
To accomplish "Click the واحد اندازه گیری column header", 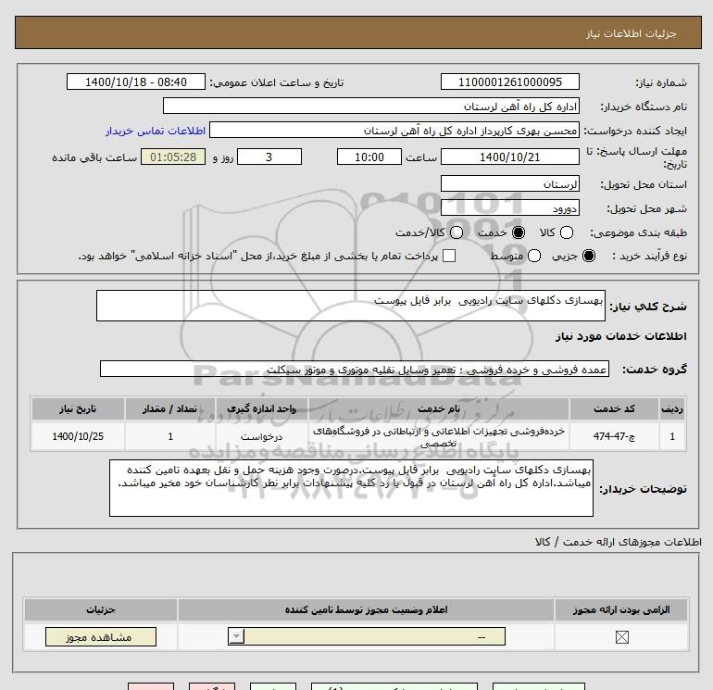I will coord(261,408).
